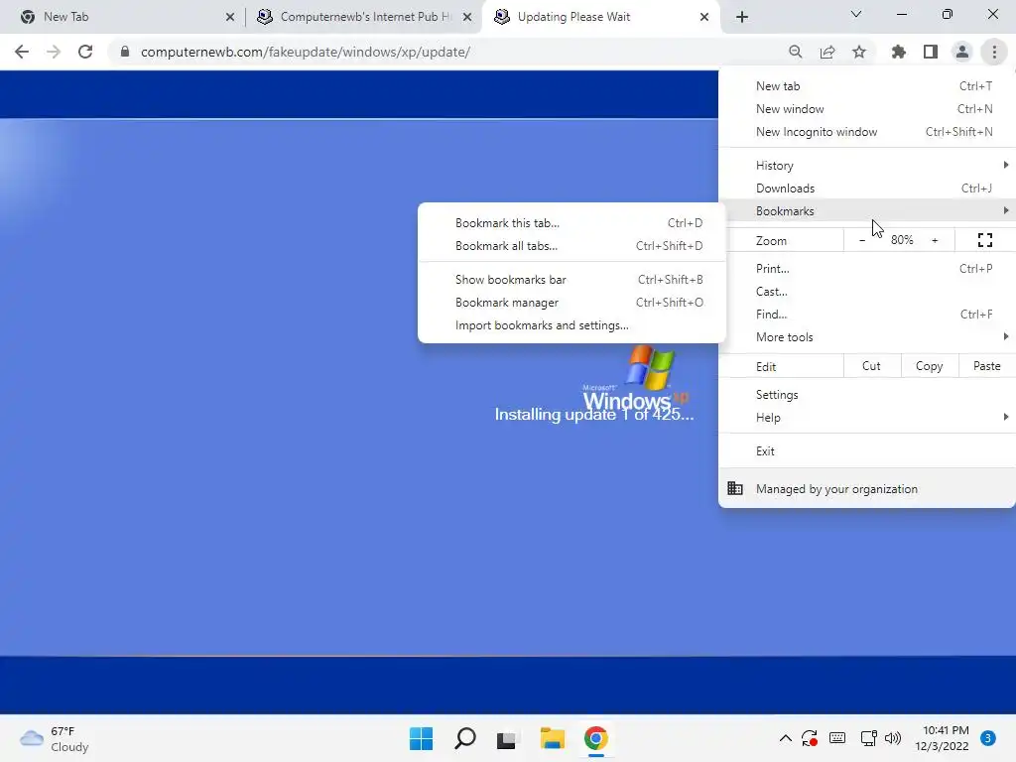This screenshot has width=1016, height=762.
Task: Open taskbar Search magnifier
Action: pos(464,738)
